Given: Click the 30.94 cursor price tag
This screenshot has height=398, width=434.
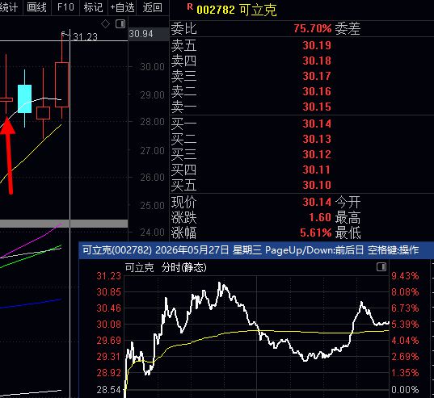Looking at the screenshot, I should tap(141, 34).
